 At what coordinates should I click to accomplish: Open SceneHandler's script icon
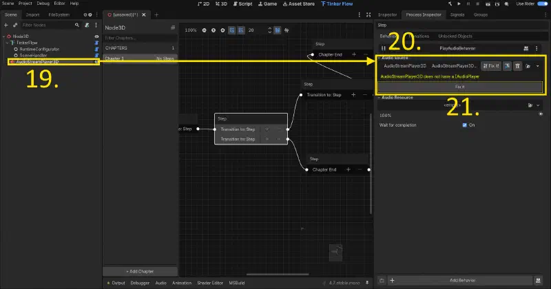pyautogui.click(x=96, y=56)
